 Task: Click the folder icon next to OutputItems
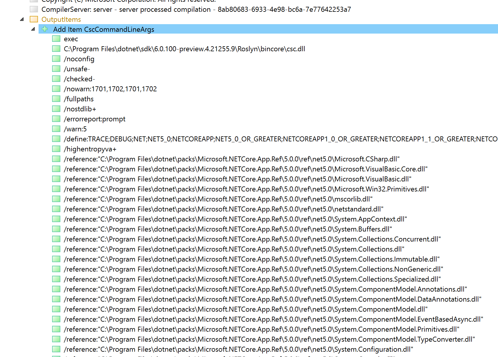tap(34, 19)
